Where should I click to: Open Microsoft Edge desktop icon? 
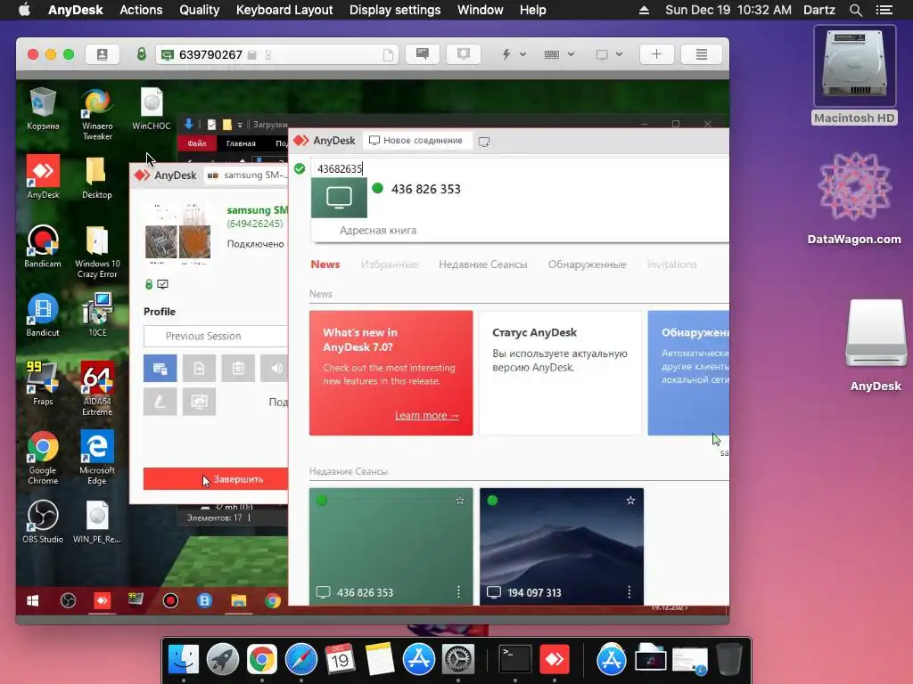click(x=96, y=458)
